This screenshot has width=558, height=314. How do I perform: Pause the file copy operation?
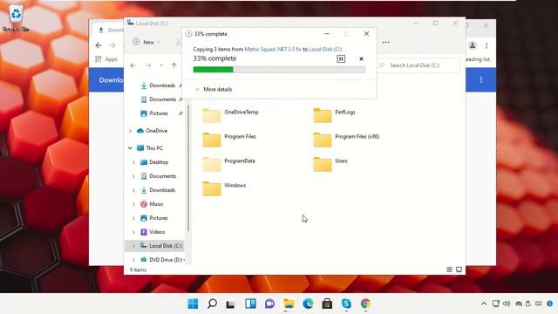coord(341,58)
